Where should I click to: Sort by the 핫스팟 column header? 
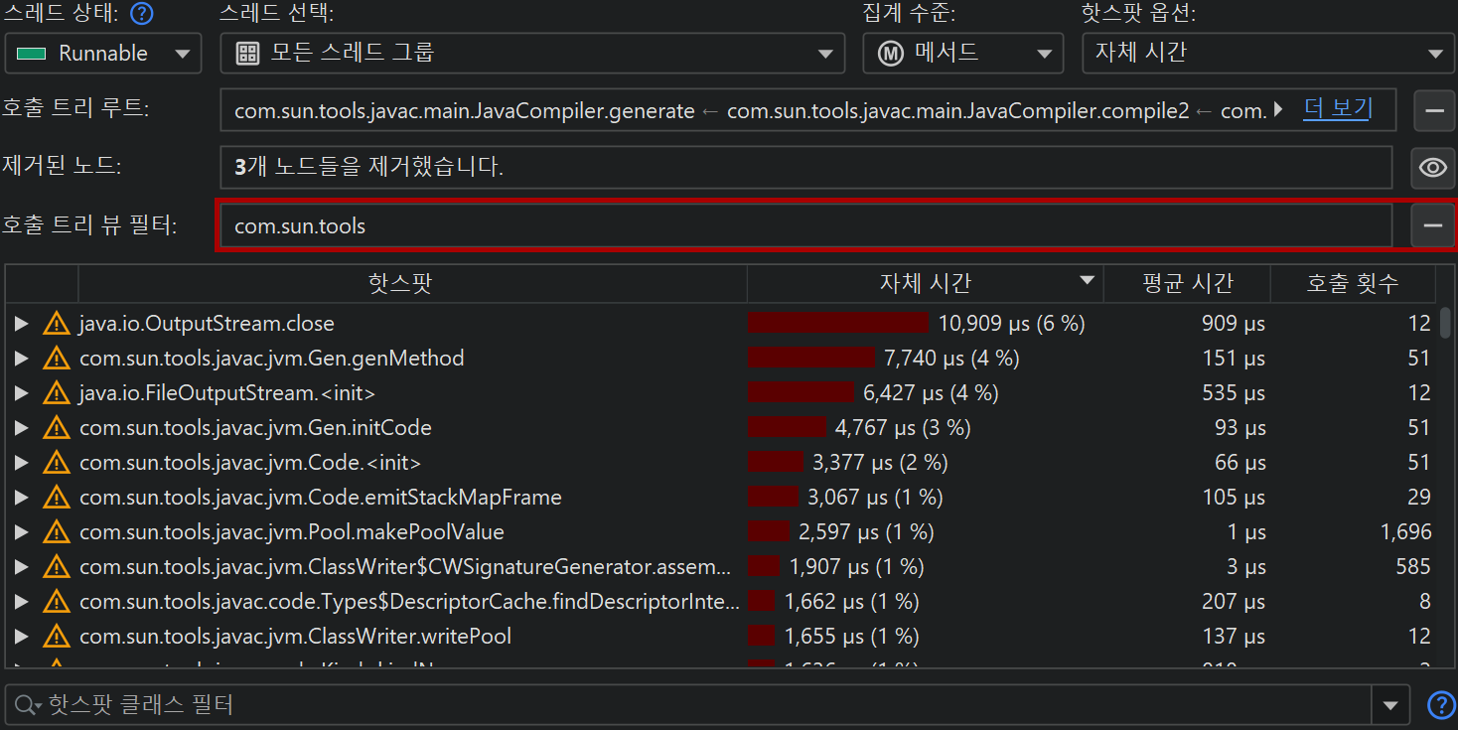point(412,283)
